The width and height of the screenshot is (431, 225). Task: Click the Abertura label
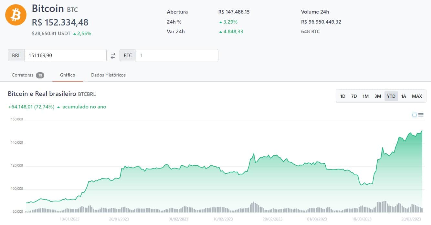click(x=177, y=12)
